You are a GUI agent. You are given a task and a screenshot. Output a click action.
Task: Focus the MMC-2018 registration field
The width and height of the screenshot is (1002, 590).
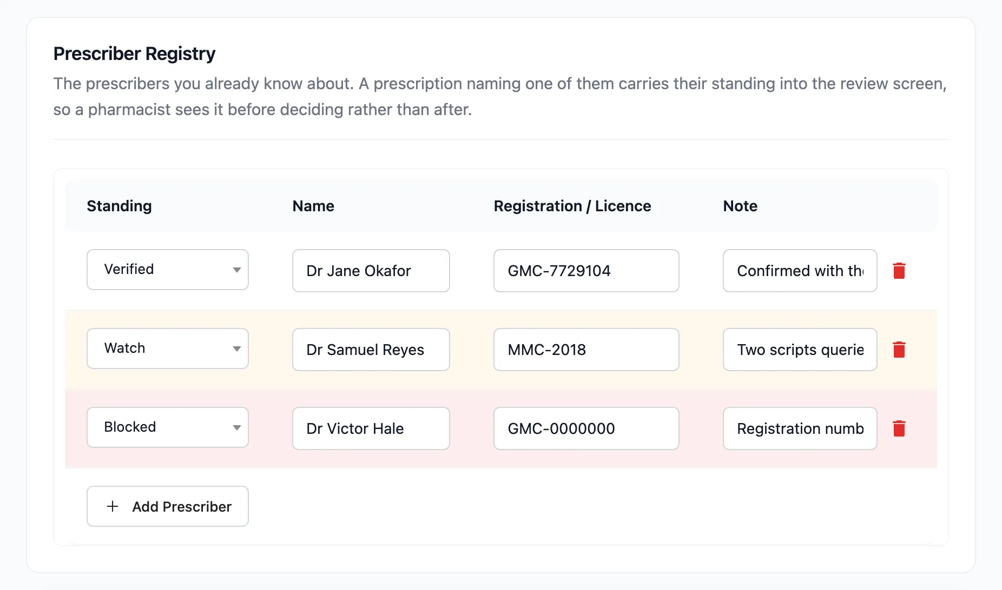point(586,350)
